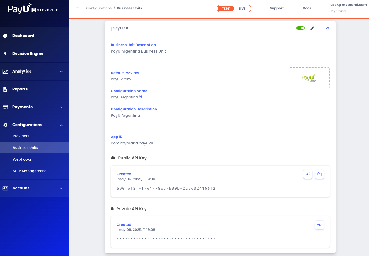
Task: Click the PayU Latam provider logo
Action: click(x=309, y=78)
